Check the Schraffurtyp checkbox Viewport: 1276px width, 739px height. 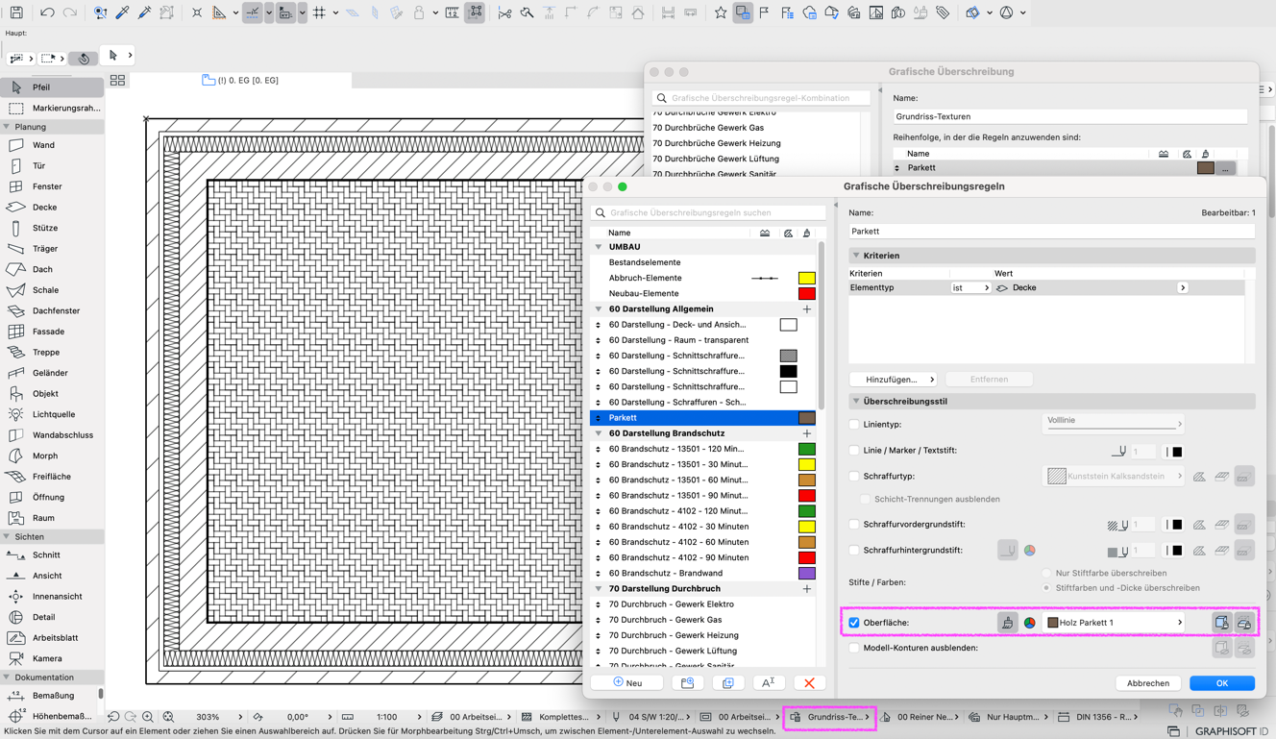click(x=854, y=476)
